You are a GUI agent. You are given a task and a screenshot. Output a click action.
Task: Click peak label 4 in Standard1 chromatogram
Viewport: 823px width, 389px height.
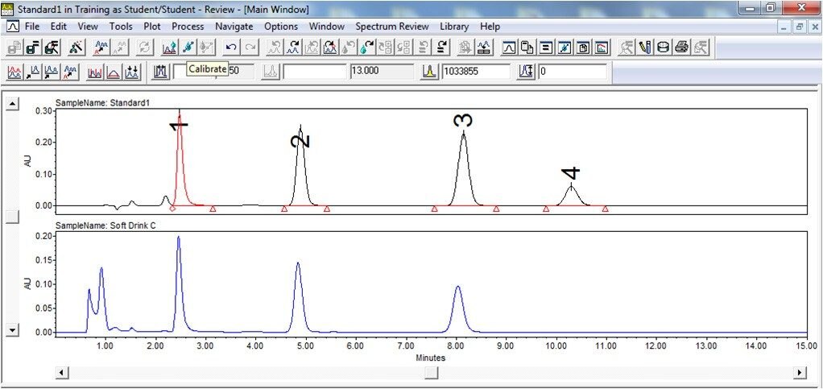[570, 173]
